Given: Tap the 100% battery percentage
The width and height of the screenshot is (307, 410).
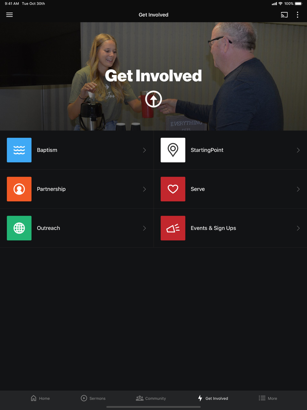Looking at the screenshot, I should coord(289,4).
